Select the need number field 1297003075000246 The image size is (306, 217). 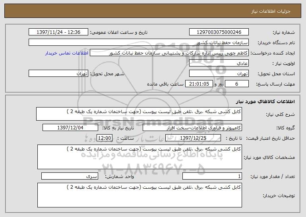219,32
